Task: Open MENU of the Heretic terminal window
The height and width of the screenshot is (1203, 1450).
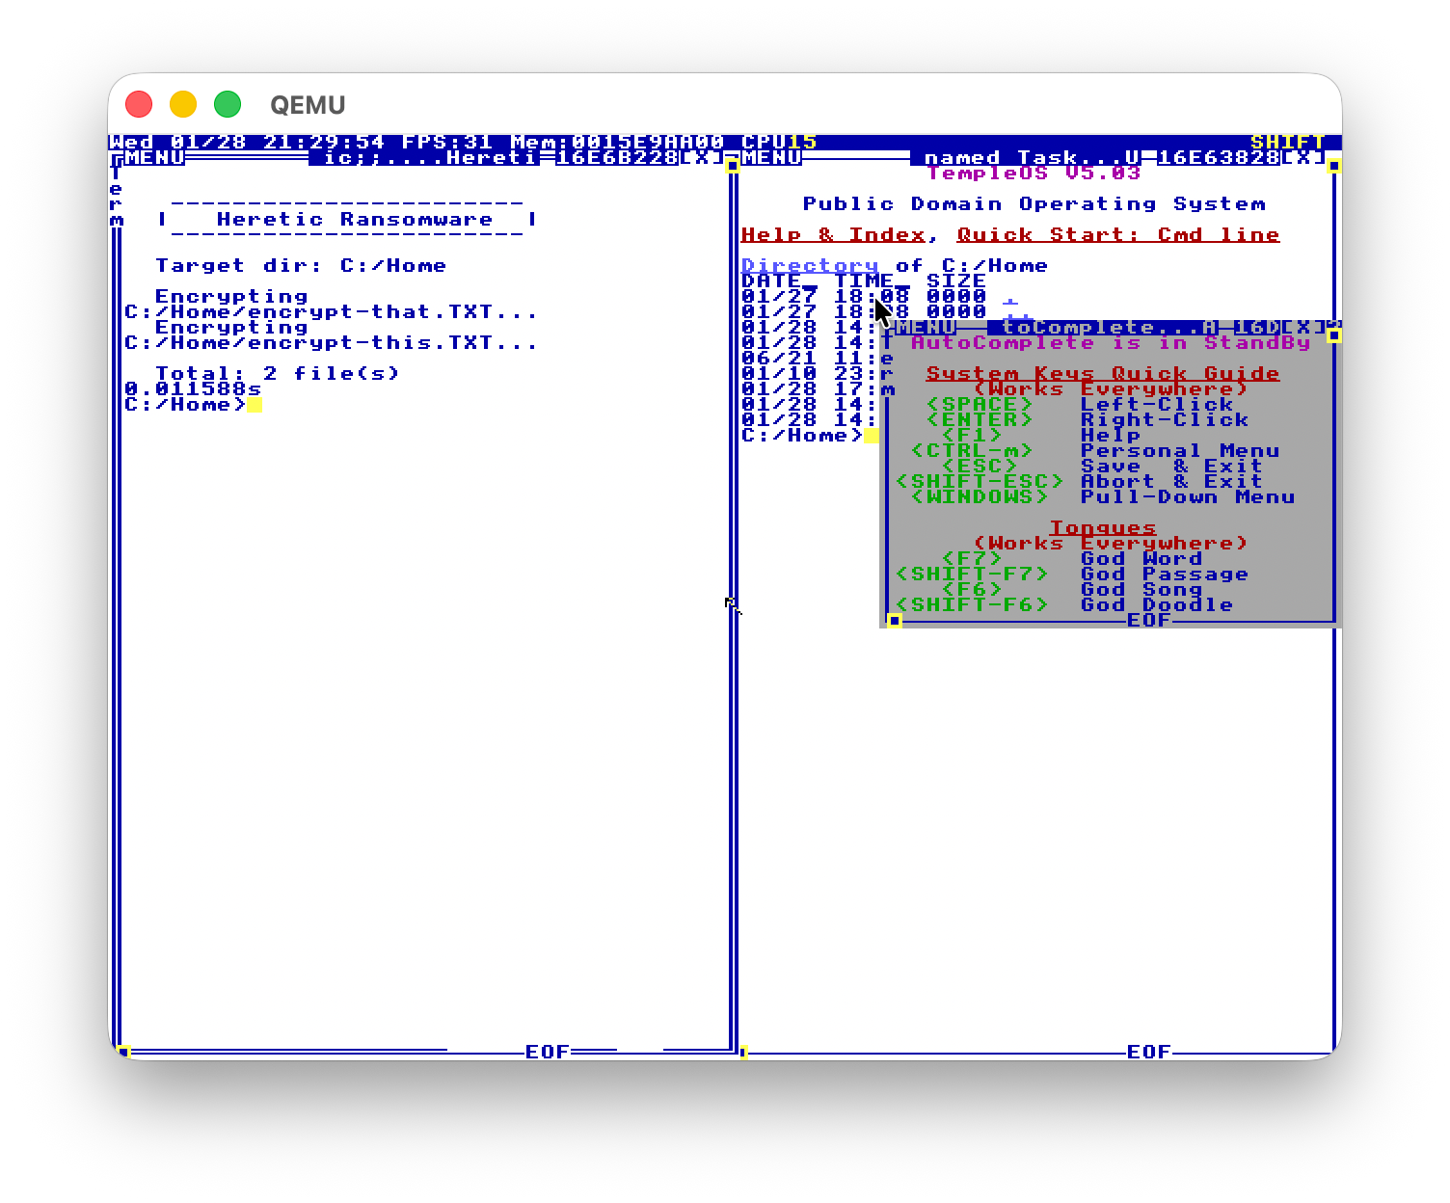Action: point(154,158)
